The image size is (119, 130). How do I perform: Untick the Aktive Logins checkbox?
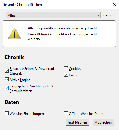(x=7, y=80)
